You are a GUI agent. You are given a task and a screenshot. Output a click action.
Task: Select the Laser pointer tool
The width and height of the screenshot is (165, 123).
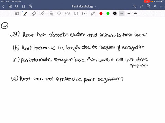pyautogui.click(x=93, y=14)
